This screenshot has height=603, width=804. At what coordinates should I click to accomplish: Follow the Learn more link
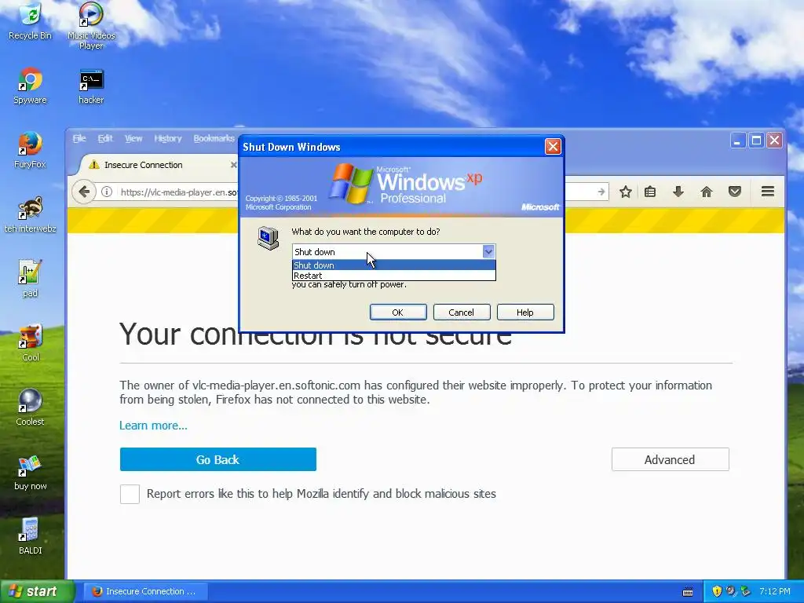pyautogui.click(x=153, y=426)
